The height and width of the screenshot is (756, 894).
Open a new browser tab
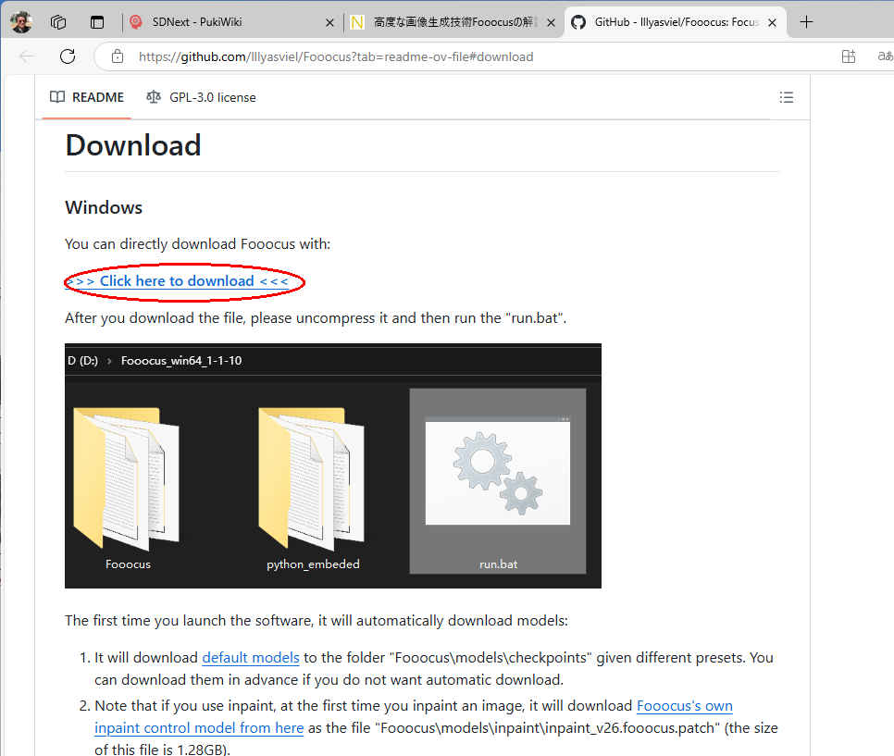806,22
